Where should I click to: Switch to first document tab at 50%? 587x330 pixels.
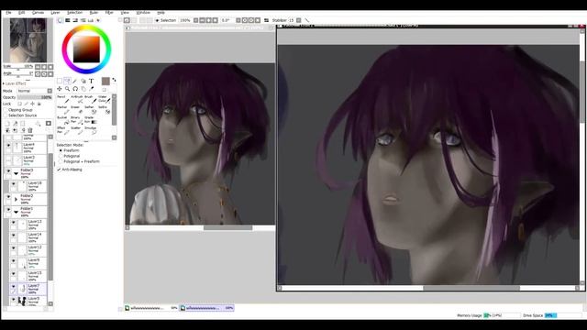tap(151, 308)
